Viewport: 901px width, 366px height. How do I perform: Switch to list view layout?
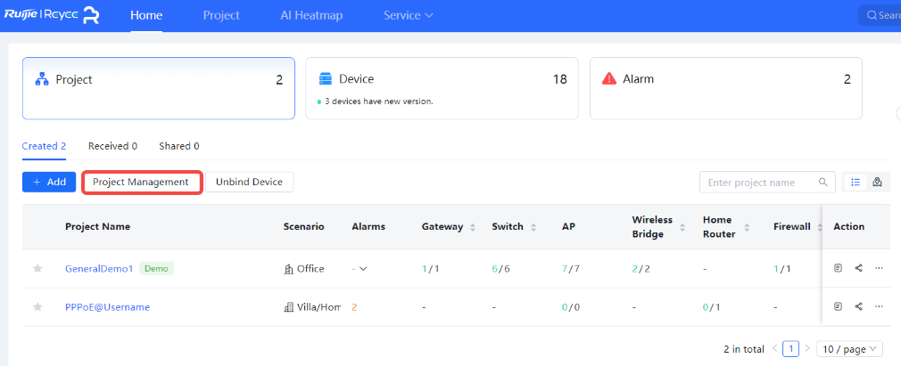[856, 182]
